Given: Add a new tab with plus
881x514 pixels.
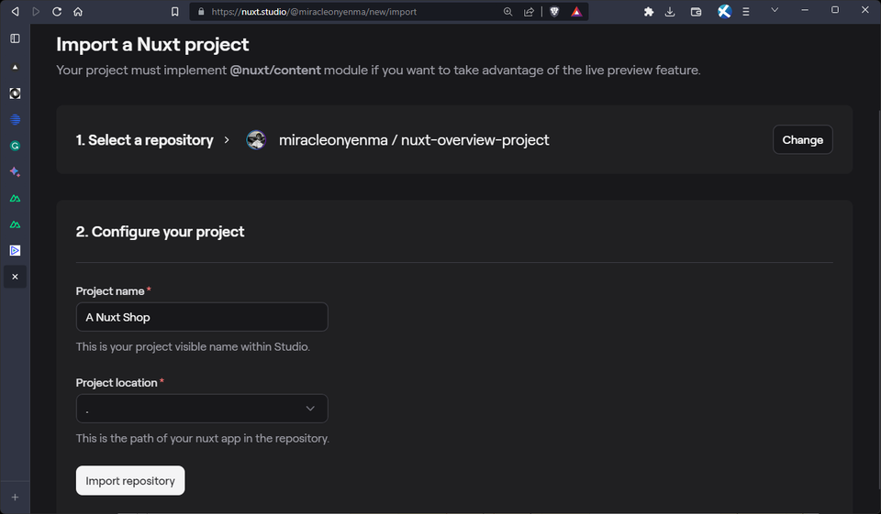Looking at the screenshot, I should [16, 498].
